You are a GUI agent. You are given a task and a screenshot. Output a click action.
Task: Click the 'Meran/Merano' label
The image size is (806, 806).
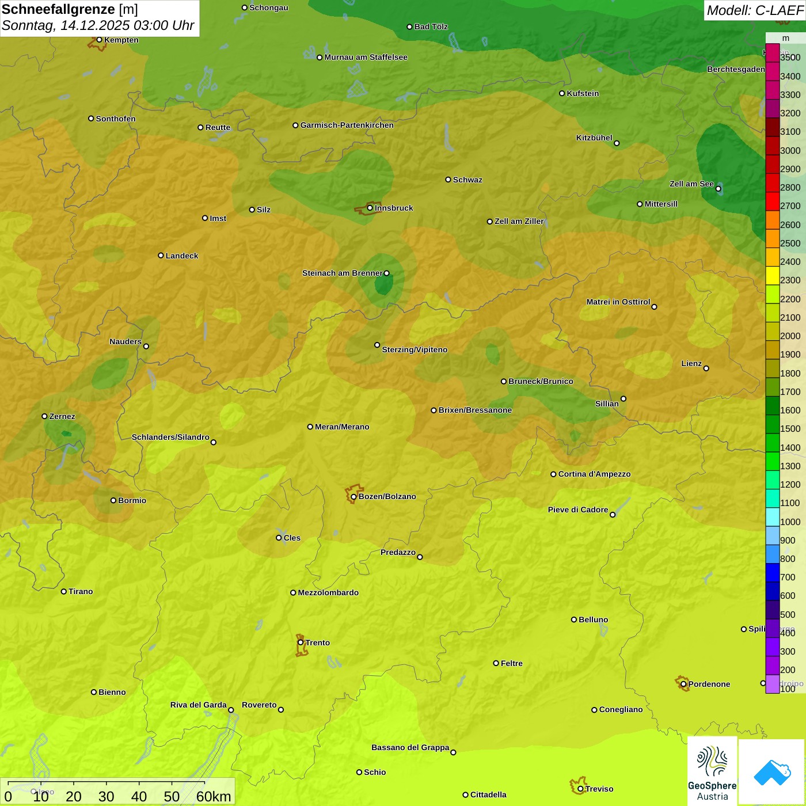point(342,427)
